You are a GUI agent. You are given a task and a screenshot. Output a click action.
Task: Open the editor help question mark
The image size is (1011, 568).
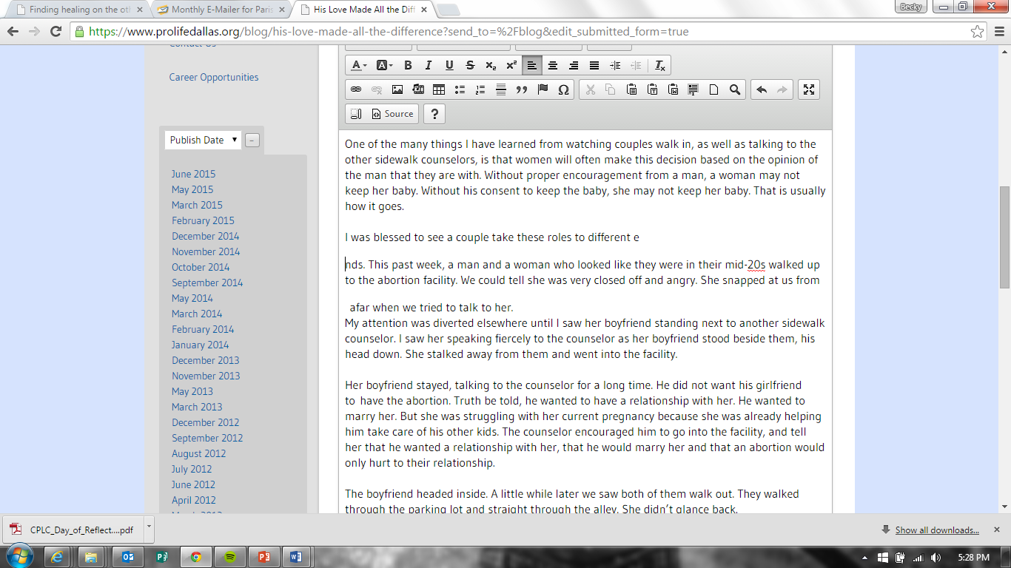[434, 114]
